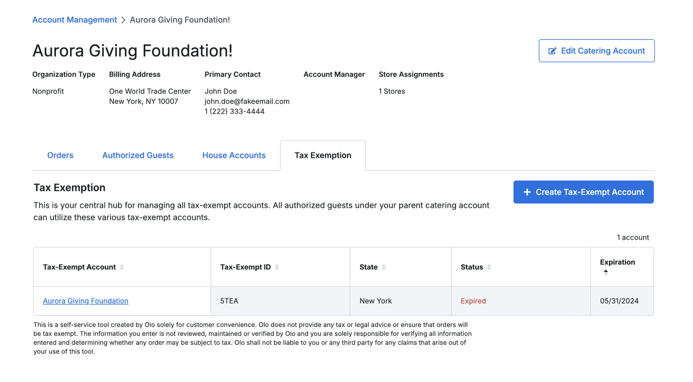This screenshot has height=382, width=693.
Task: Click the Create Tax-Exempt Account button
Action: tap(583, 192)
